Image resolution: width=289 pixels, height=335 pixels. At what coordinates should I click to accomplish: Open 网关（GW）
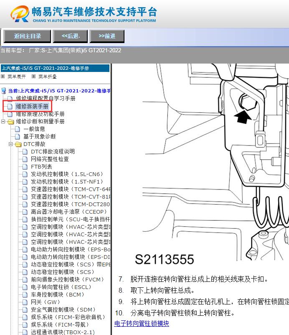click(46, 302)
